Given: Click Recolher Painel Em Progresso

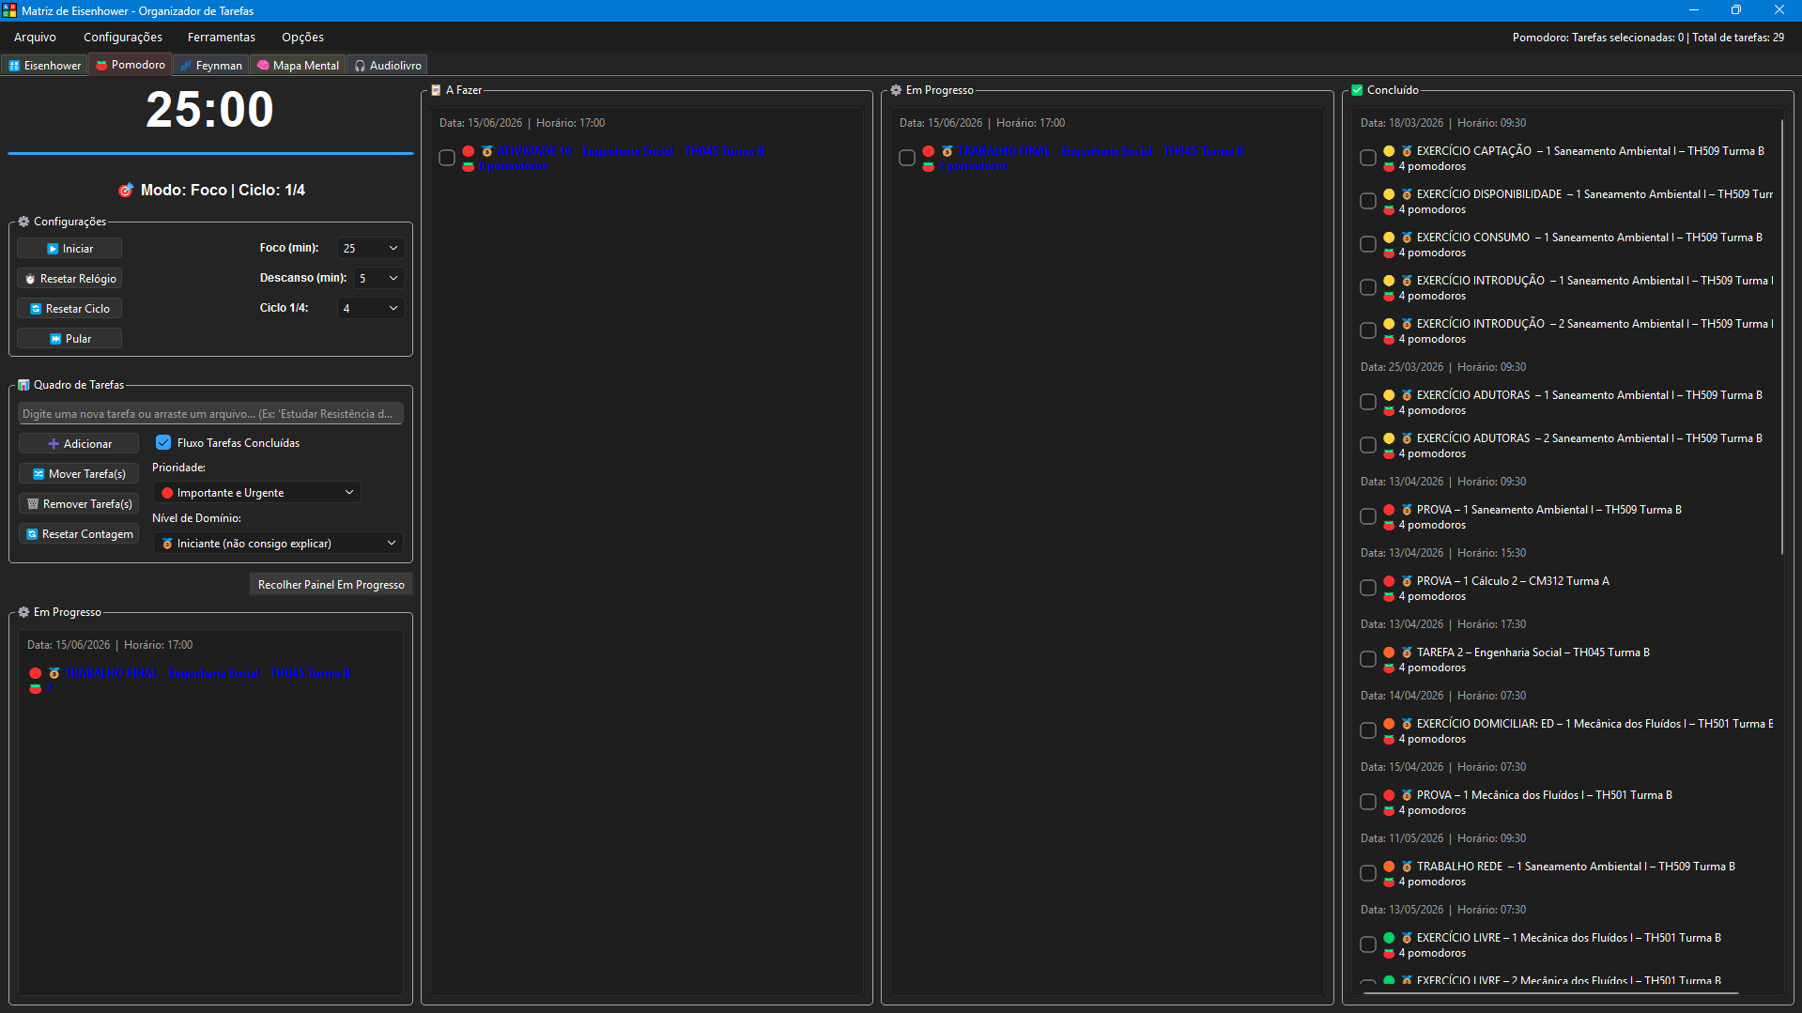Looking at the screenshot, I should point(331,584).
